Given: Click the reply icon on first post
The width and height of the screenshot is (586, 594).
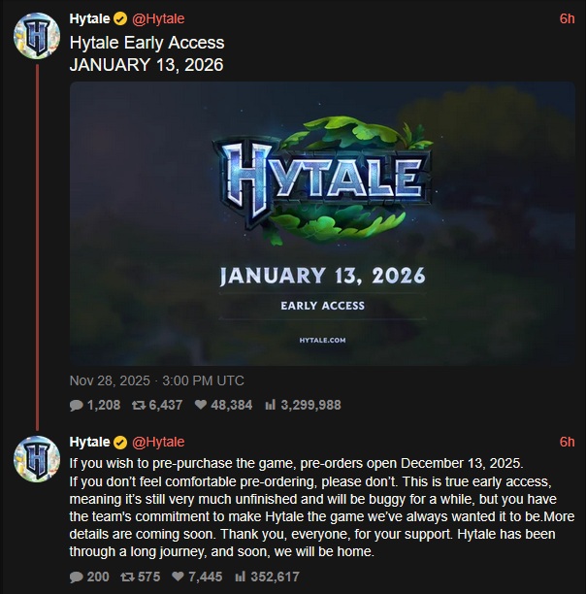Looking at the screenshot, I should [x=77, y=405].
